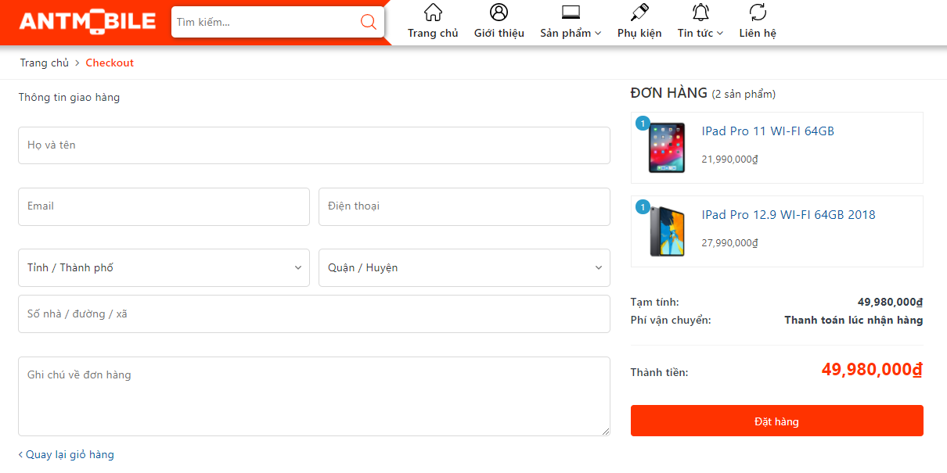Open the Tỉnh / Thành phố dropdown
The image size is (947, 473).
point(164,267)
